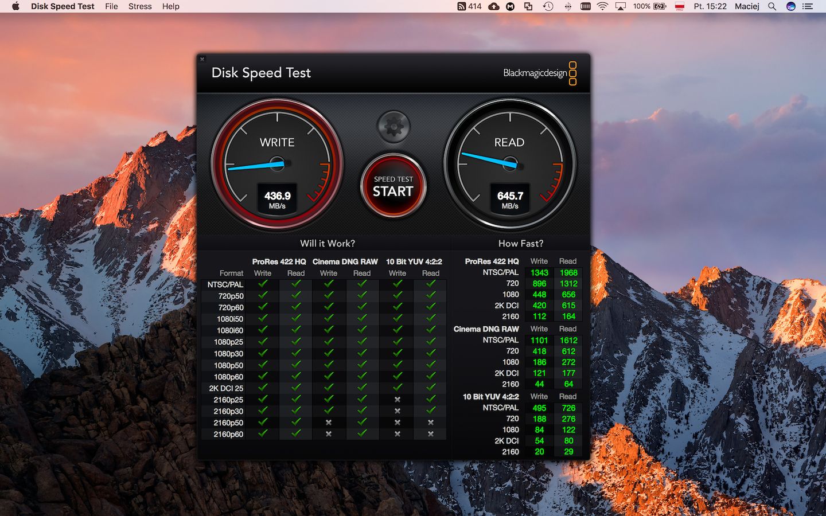
Task: Open the File menu
Action: (x=111, y=6)
